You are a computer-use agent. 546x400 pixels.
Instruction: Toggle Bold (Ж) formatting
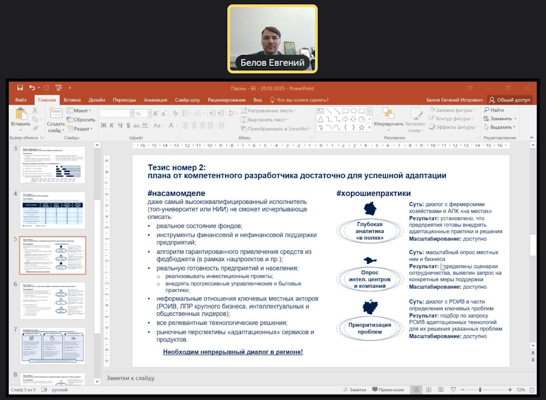click(103, 125)
